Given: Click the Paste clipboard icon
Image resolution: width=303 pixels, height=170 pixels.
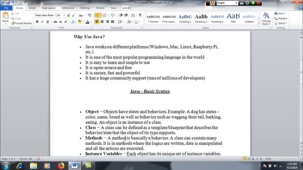Looking at the screenshot, I should [x=5, y=16].
